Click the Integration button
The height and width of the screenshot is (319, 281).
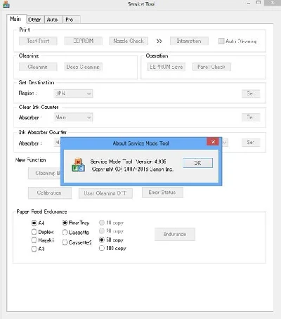click(189, 41)
